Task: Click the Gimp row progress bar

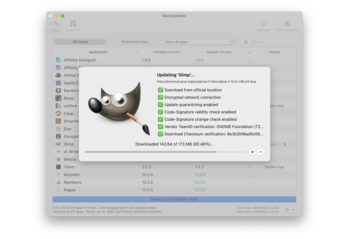Action: [x=275, y=145]
